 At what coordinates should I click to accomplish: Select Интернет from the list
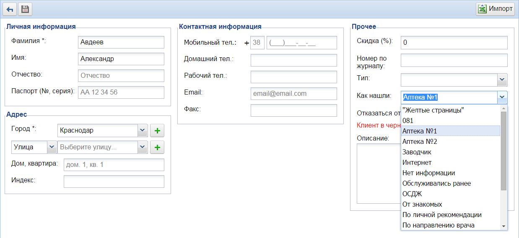[x=417, y=162]
